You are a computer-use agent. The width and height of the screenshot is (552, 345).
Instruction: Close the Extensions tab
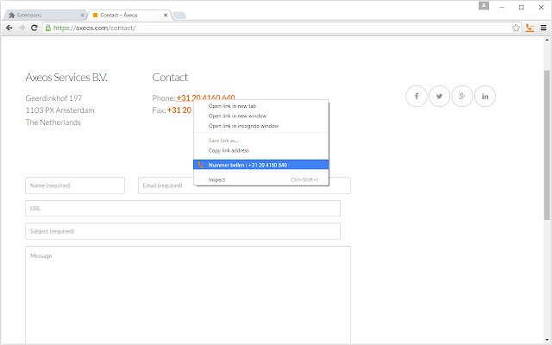click(83, 16)
